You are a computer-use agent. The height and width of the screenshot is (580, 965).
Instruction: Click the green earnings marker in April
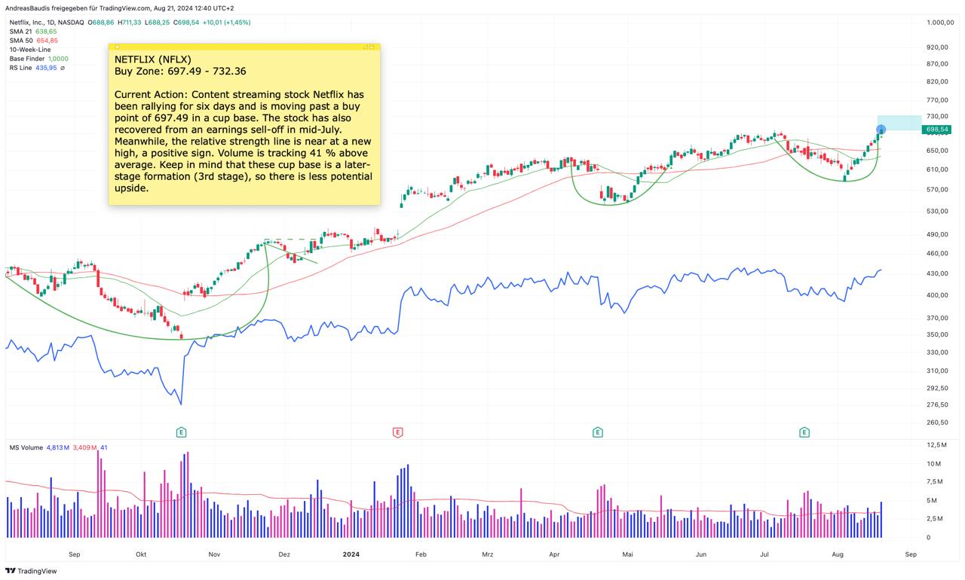(597, 432)
